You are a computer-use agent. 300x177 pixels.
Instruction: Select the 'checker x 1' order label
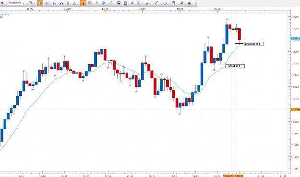(254, 44)
